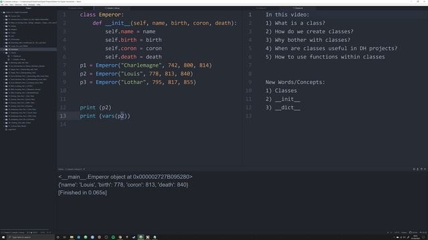Click the Emperor object address line in output panel
This screenshot has height=240, width=428.
(125, 177)
